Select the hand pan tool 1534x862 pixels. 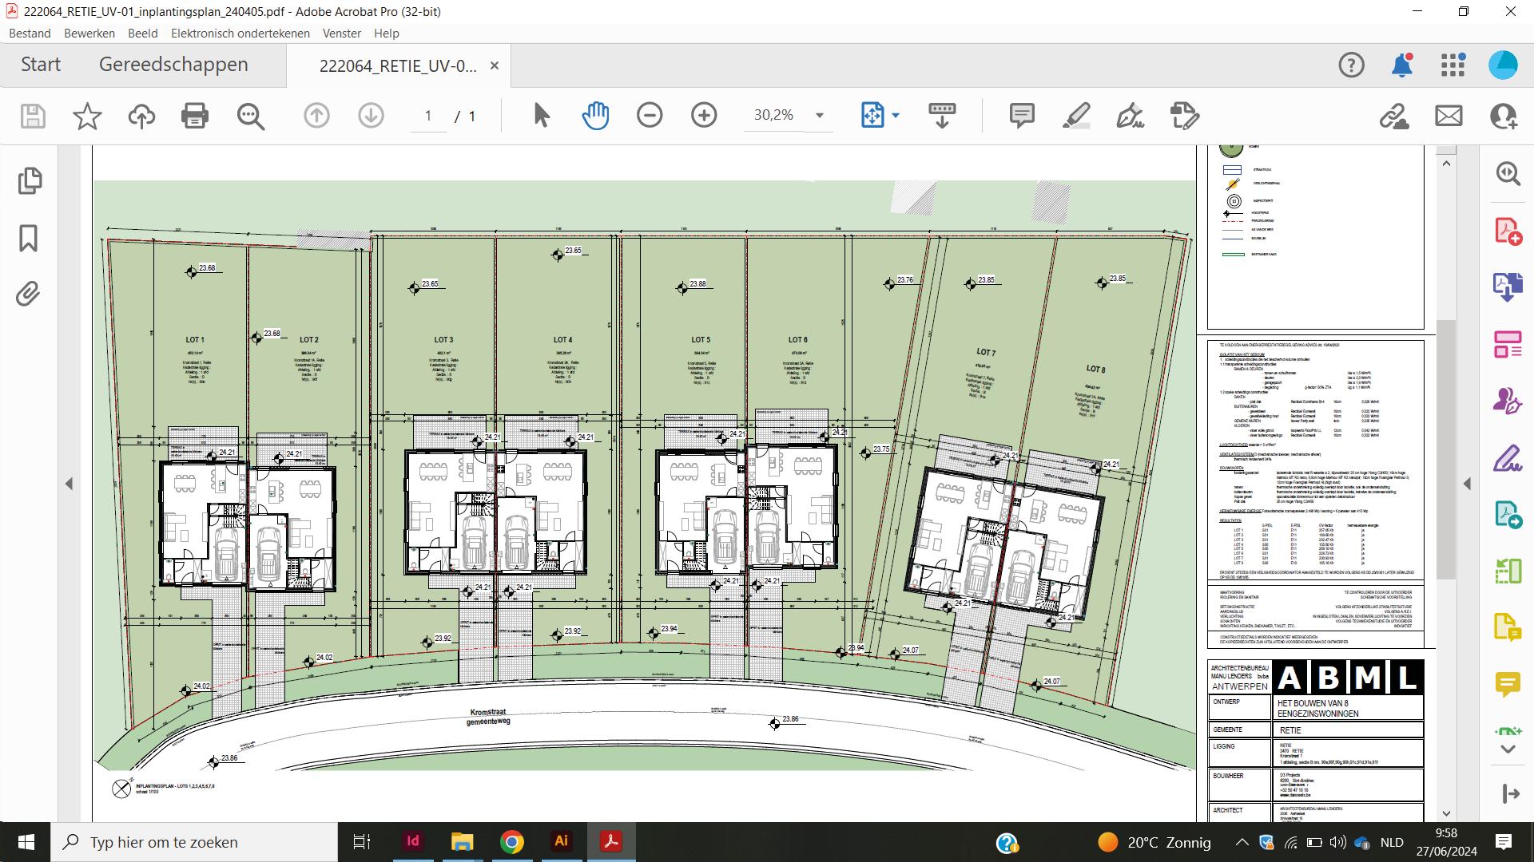click(x=595, y=116)
